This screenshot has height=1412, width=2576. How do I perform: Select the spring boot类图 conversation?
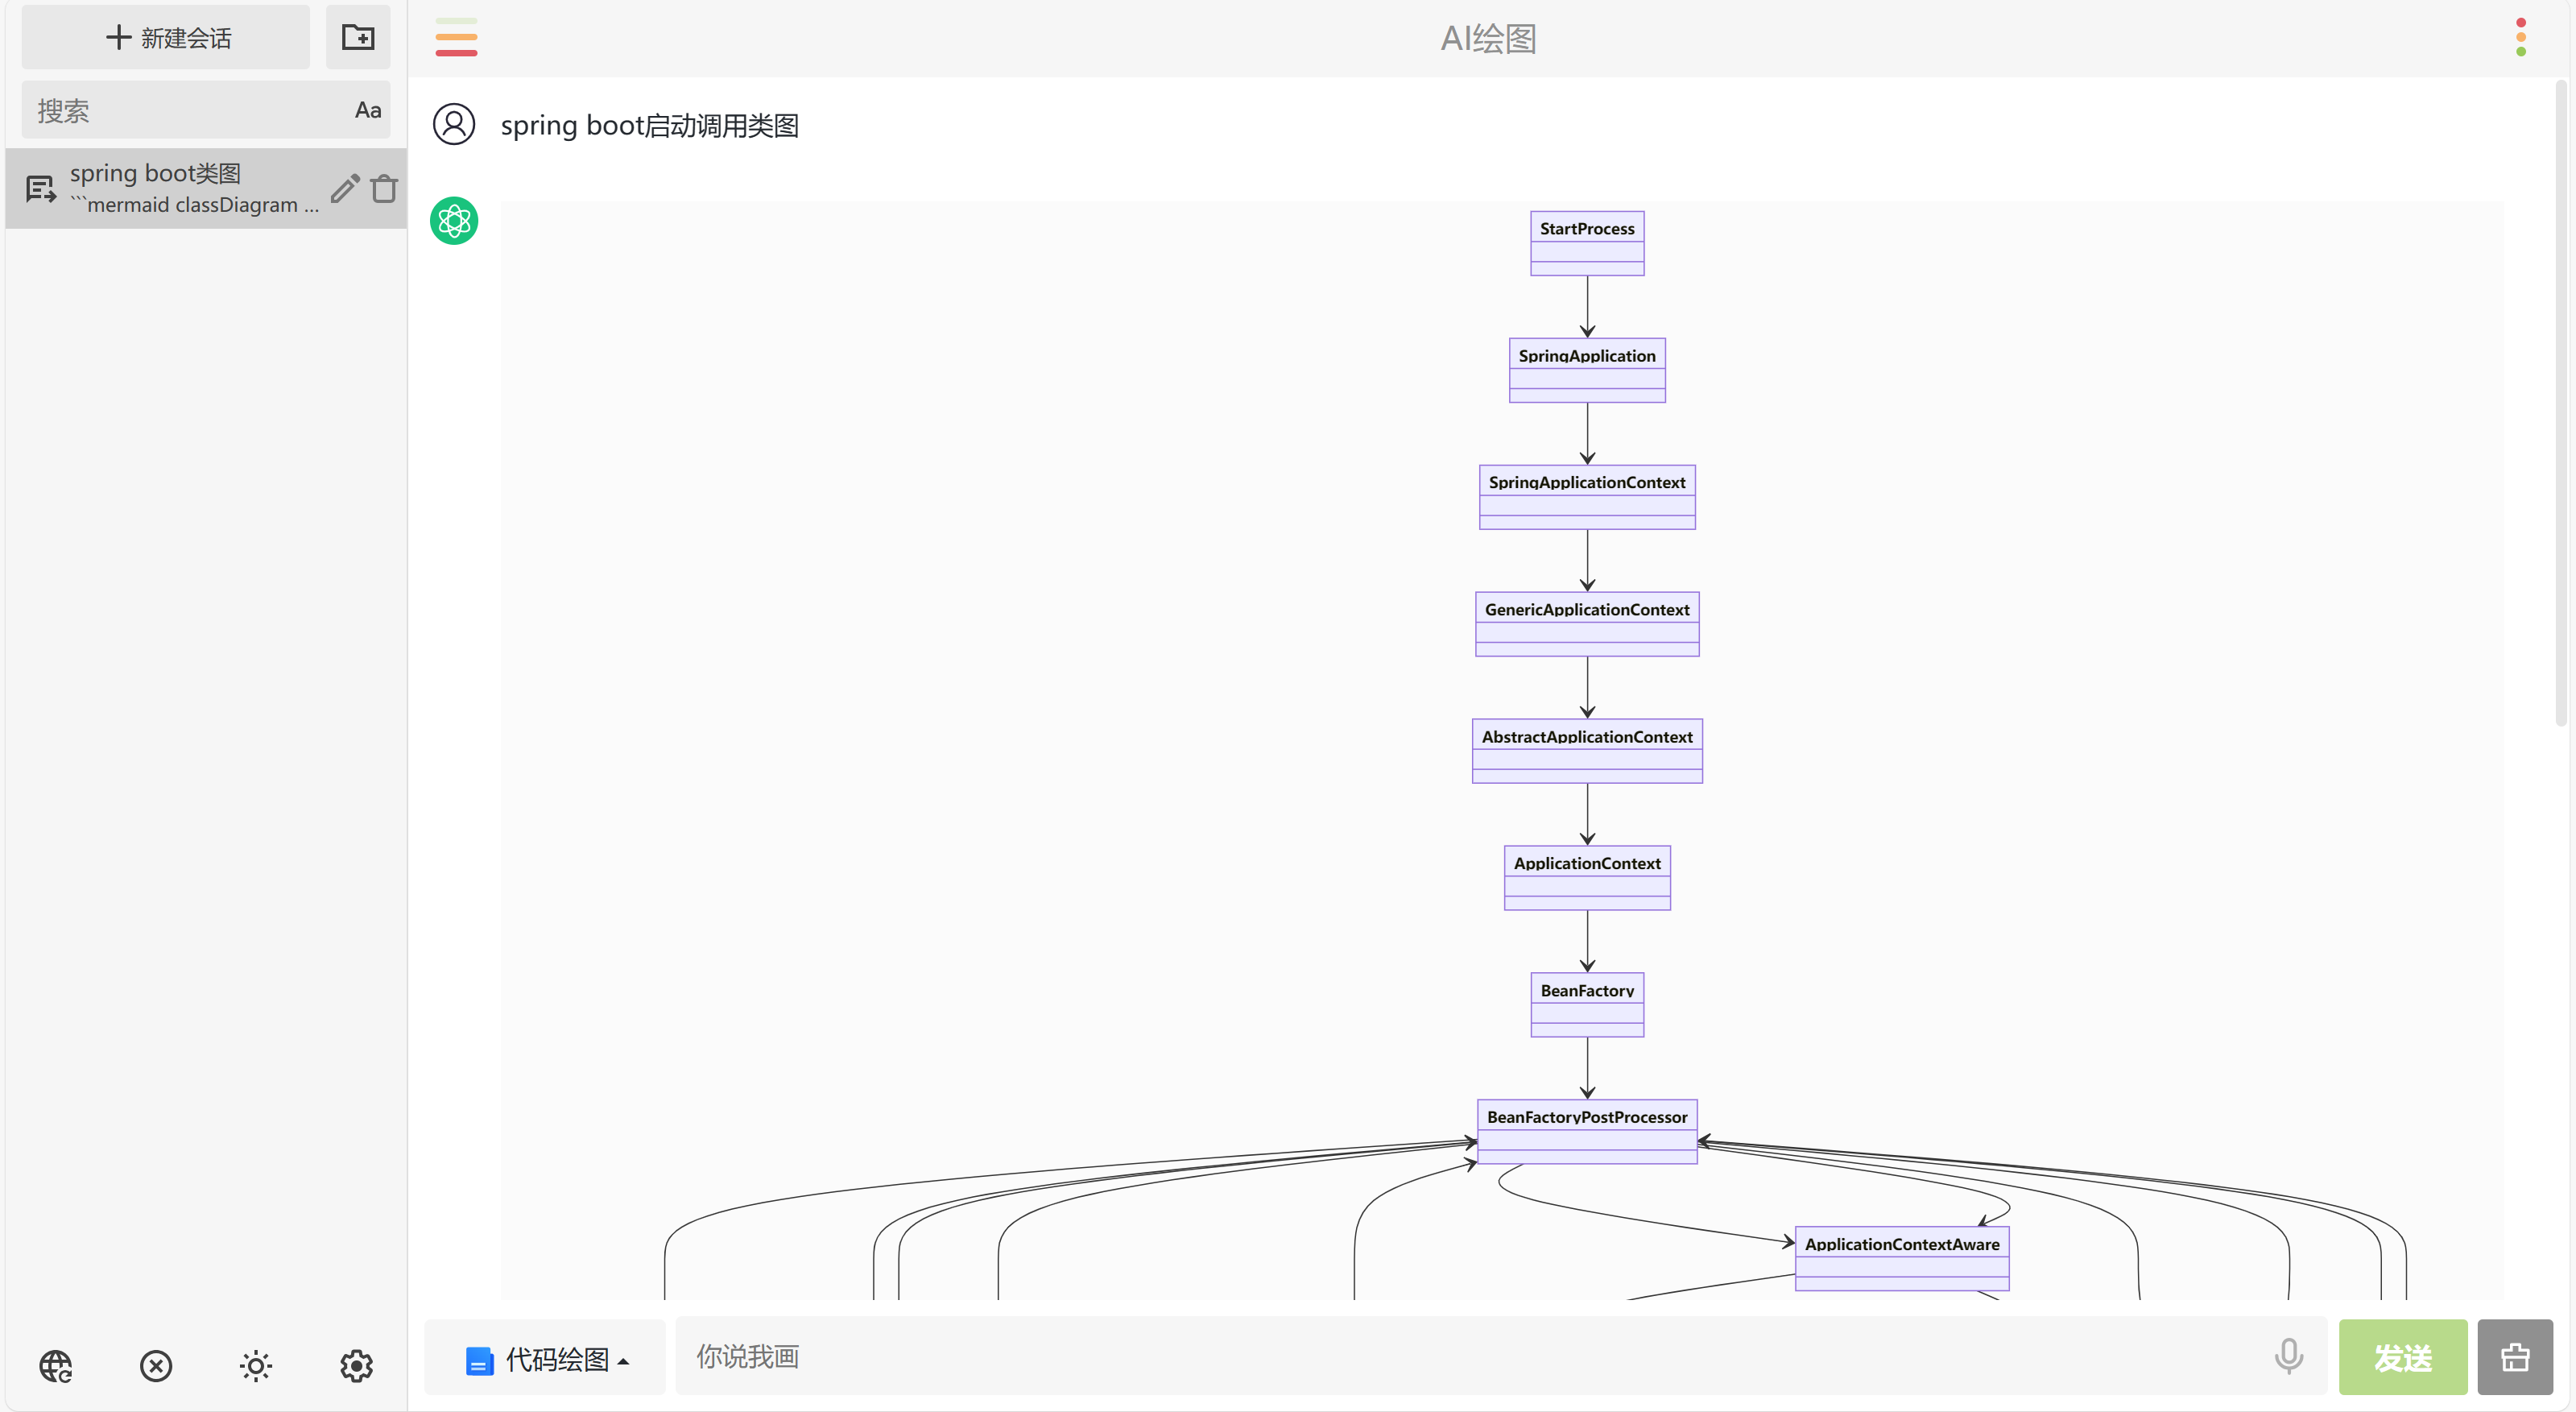click(x=180, y=188)
